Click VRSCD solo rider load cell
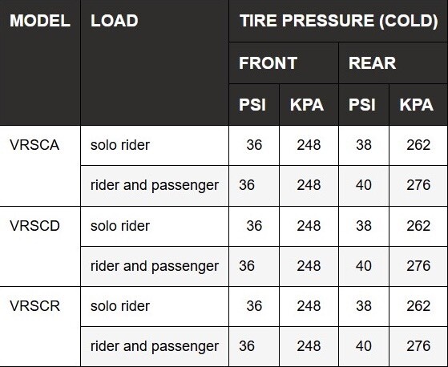The width and height of the screenshot is (448, 367). pos(155,226)
